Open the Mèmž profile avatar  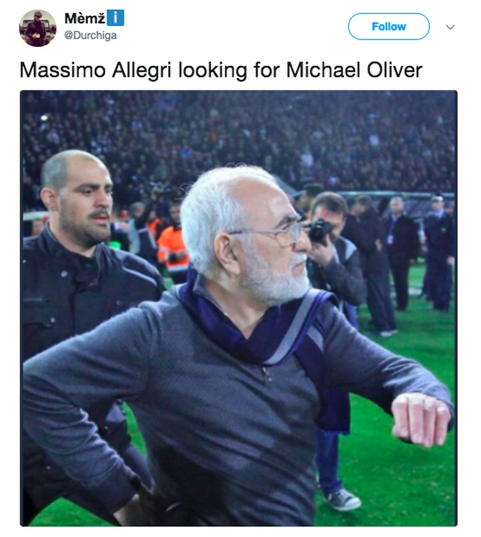[37, 28]
